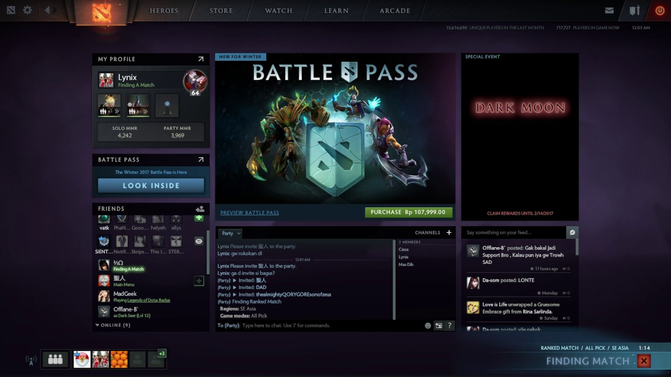Open the emoticon picker in chat

[428, 326]
